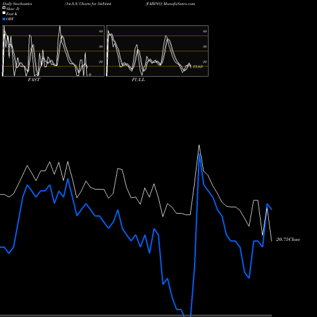Click the 'FAST' chart caption
The height and width of the screenshot is (317, 317).
pyautogui.click(x=34, y=80)
